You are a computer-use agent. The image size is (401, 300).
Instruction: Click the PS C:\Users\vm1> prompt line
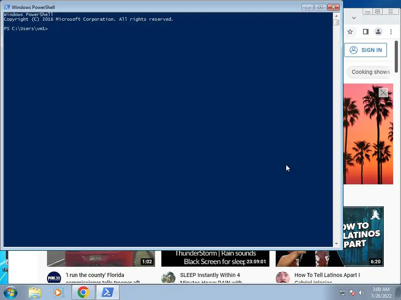(x=25, y=29)
